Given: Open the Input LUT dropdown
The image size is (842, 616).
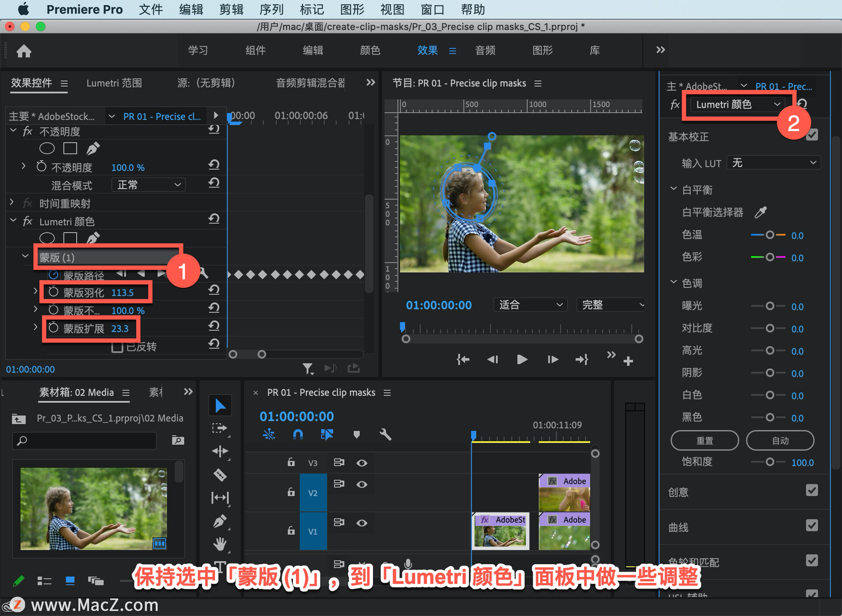Looking at the screenshot, I should 773,163.
